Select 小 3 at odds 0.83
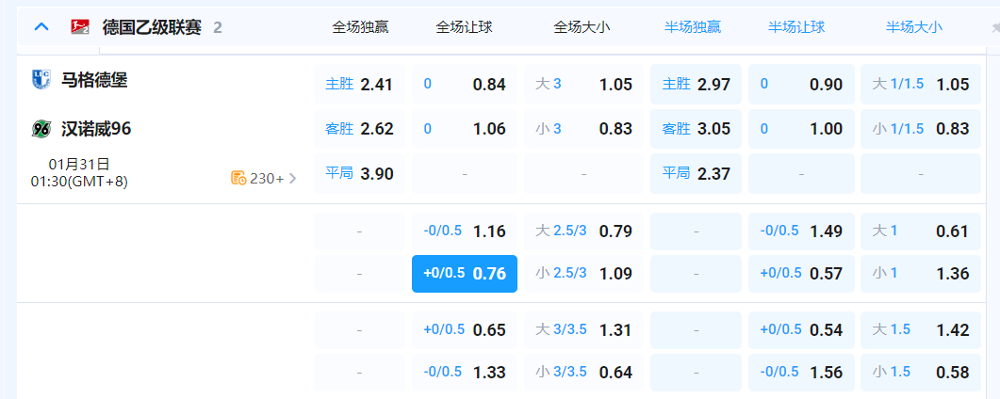This screenshot has width=1000, height=399. (583, 129)
